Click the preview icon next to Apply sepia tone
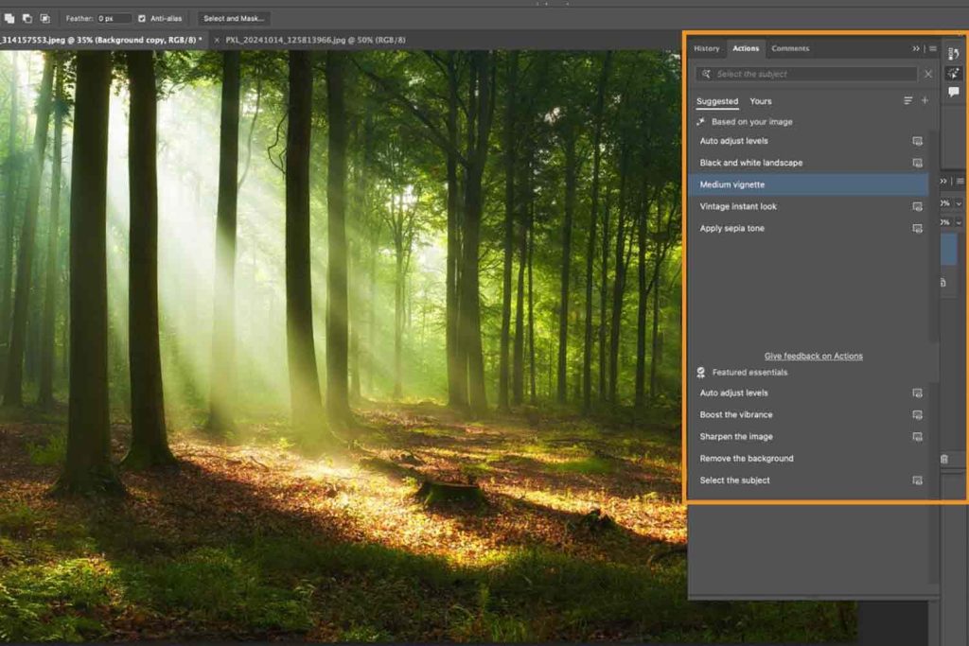Image resolution: width=969 pixels, height=646 pixels. click(x=916, y=228)
